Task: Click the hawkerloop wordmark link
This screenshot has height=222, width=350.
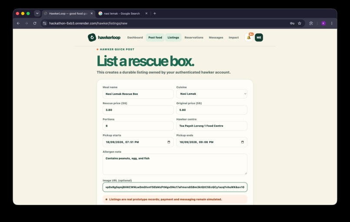Action: pos(109,37)
